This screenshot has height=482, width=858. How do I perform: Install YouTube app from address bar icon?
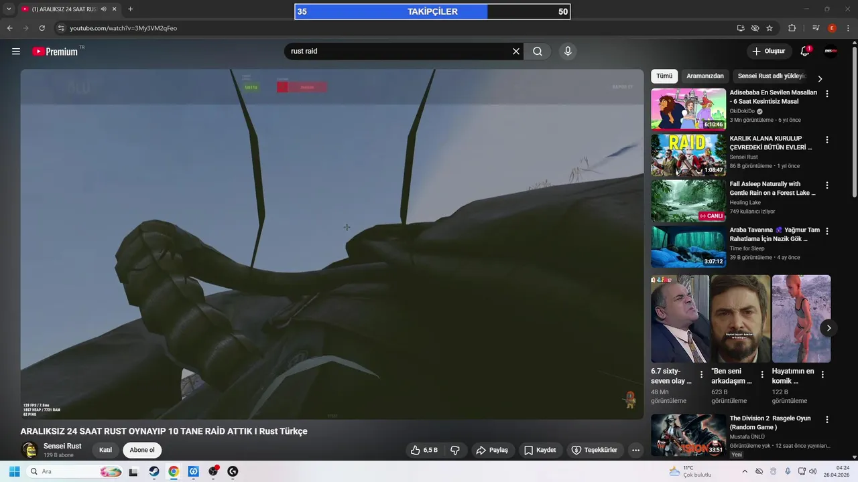point(741,28)
